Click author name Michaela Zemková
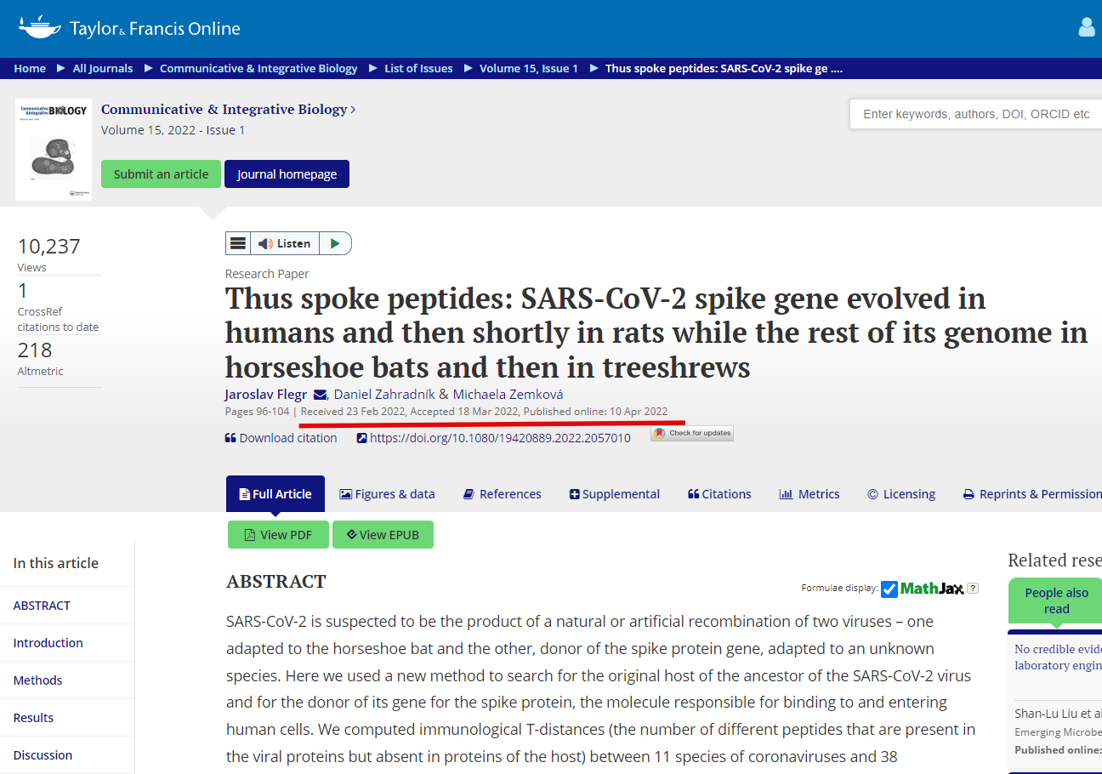This screenshot has width=1102, height=774. [508, 394]
